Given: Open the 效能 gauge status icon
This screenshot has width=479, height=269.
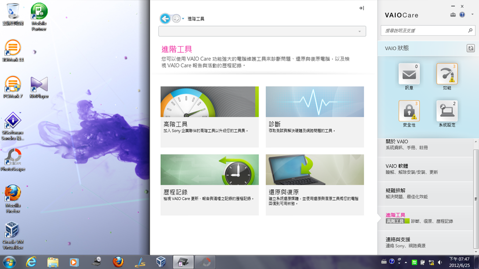Looking at the screenshot, I should click(x=447, y=74).
